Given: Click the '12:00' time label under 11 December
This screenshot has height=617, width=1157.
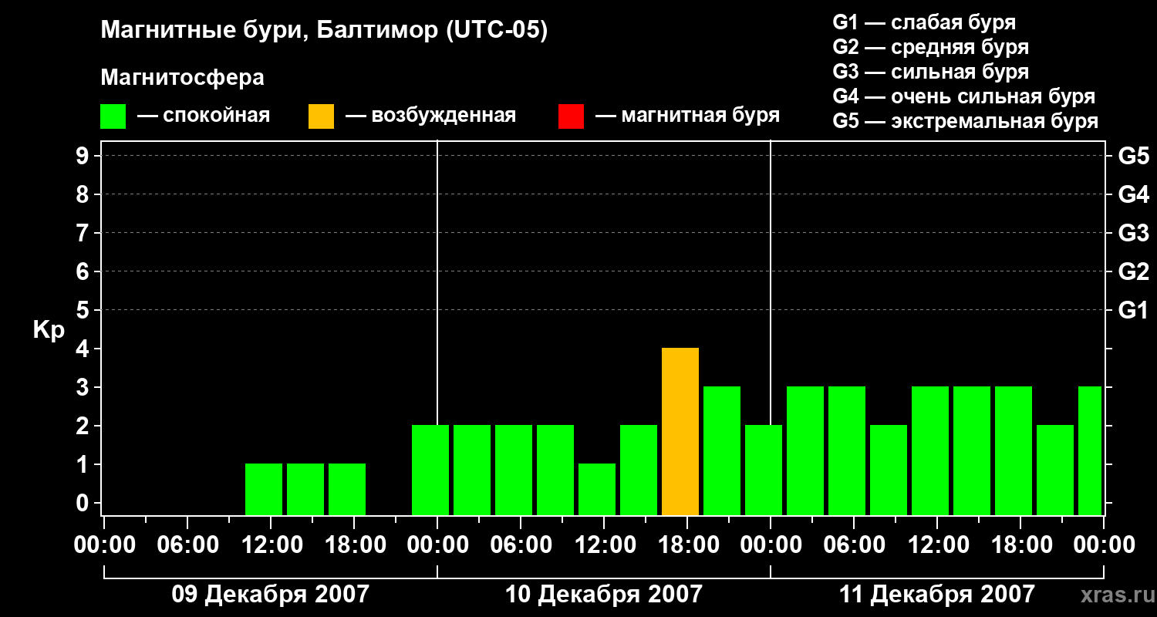Looking at the screenshot, I should pyautogui.click(x=937, y=545).
